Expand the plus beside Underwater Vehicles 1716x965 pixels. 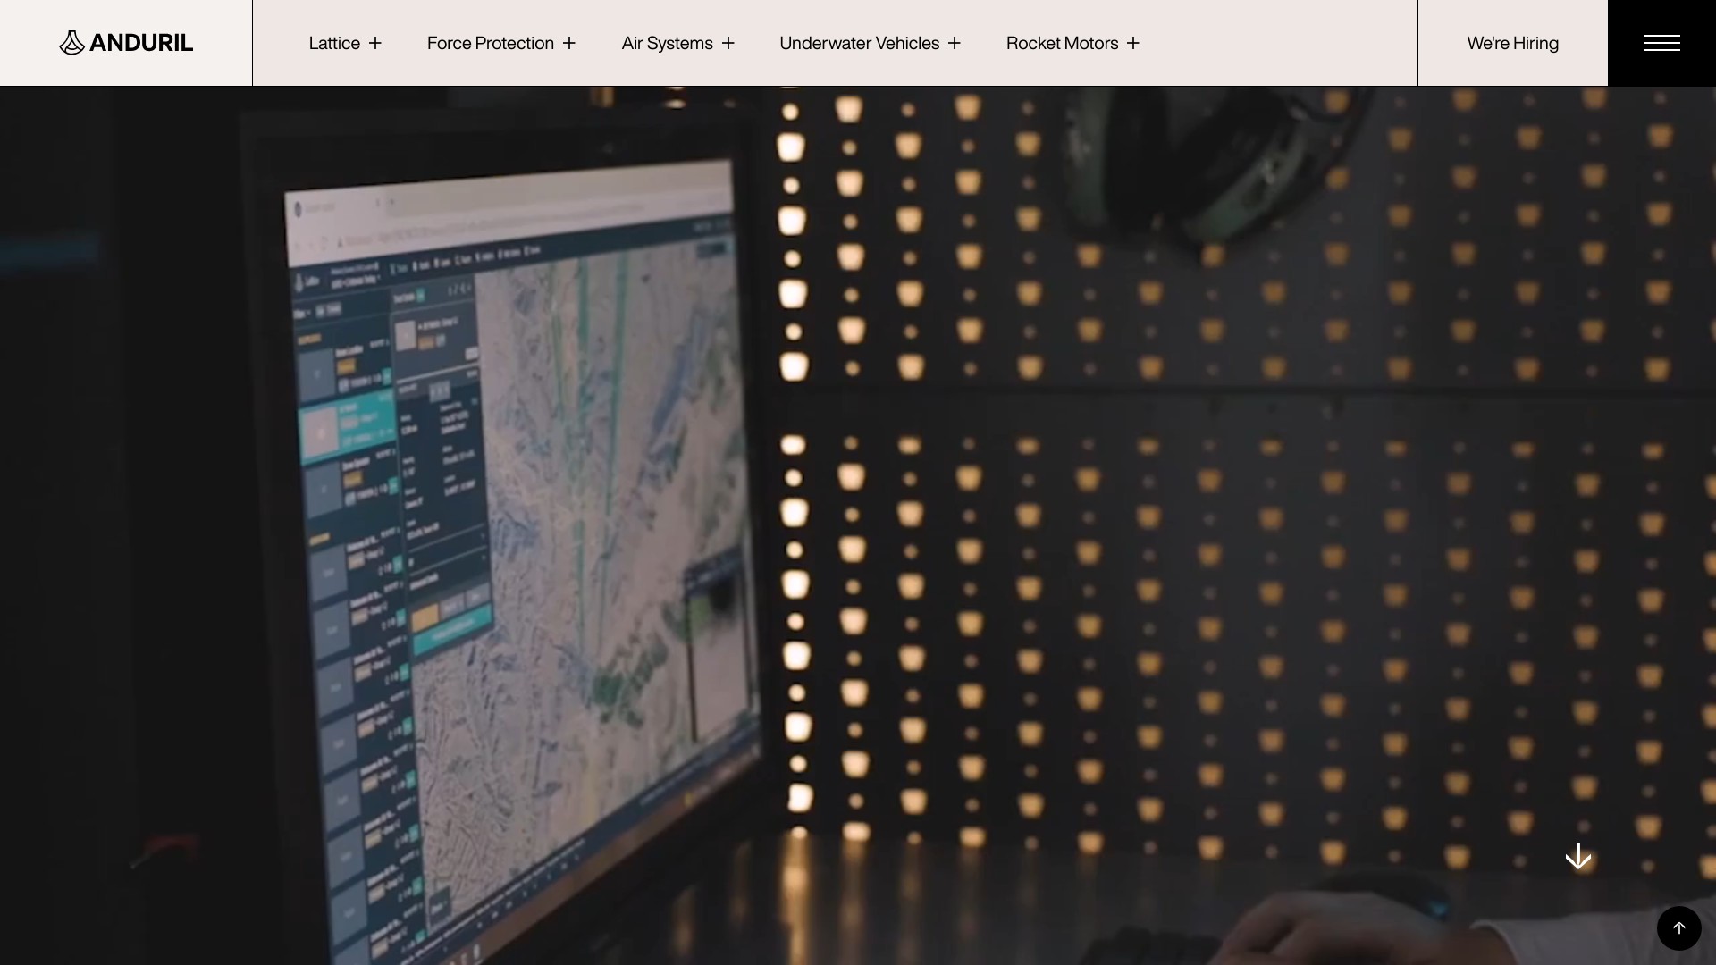[x=955, y=43]
